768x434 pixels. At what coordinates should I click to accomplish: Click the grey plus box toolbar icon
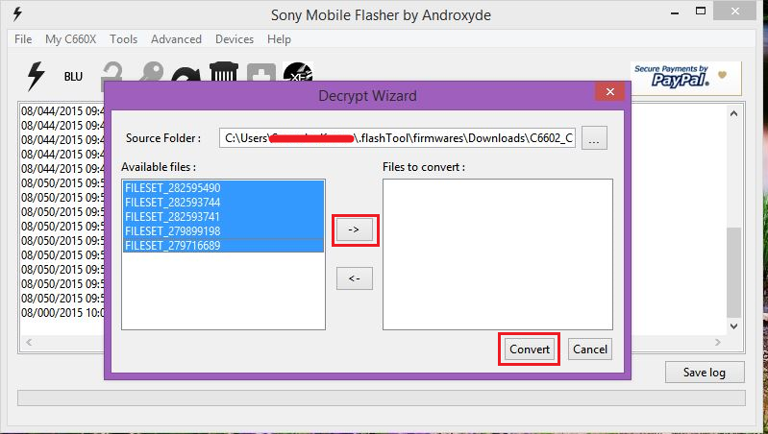click(x=261, y=72)
